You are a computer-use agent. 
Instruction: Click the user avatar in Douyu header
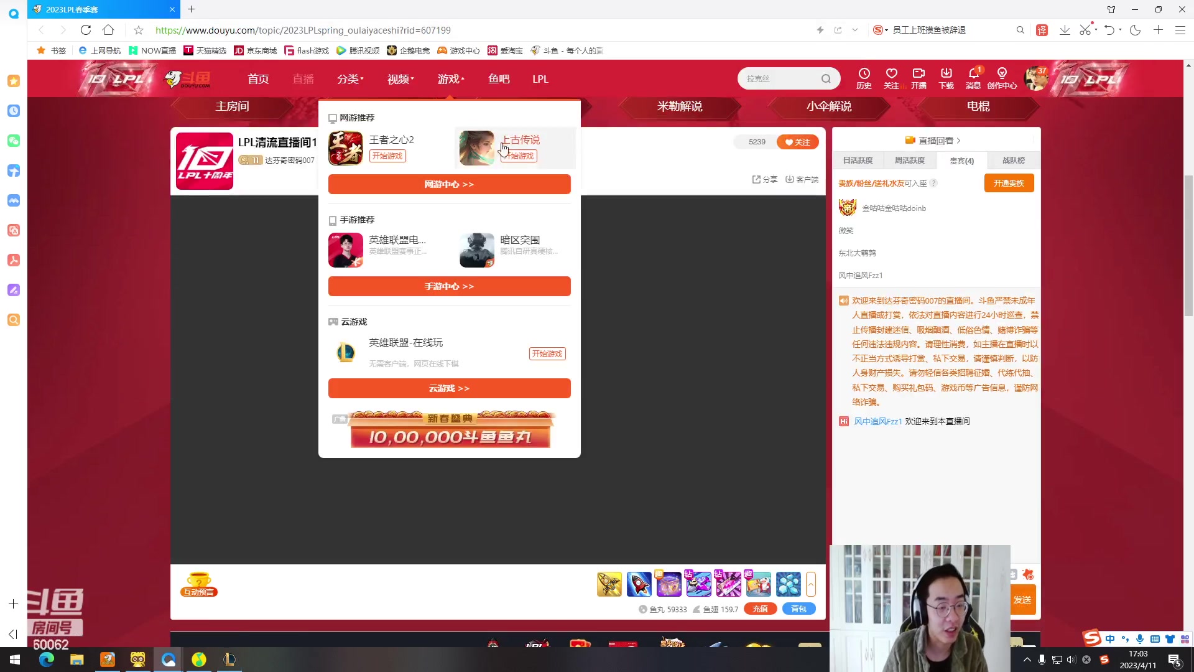point(1035,79)
